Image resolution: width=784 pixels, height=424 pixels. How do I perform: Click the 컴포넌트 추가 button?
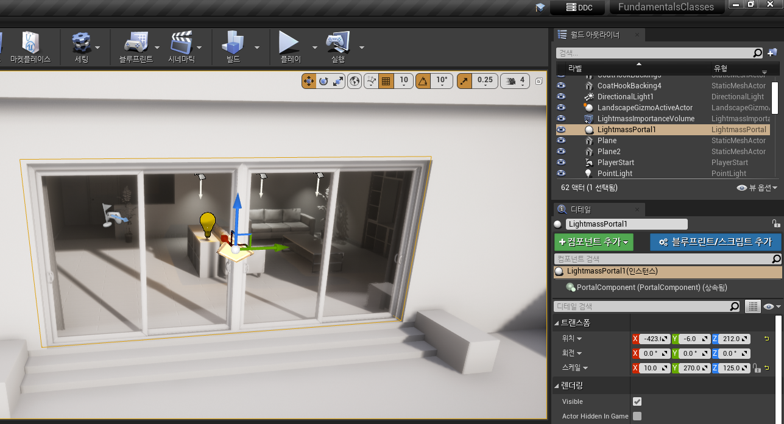coord(593,242)
